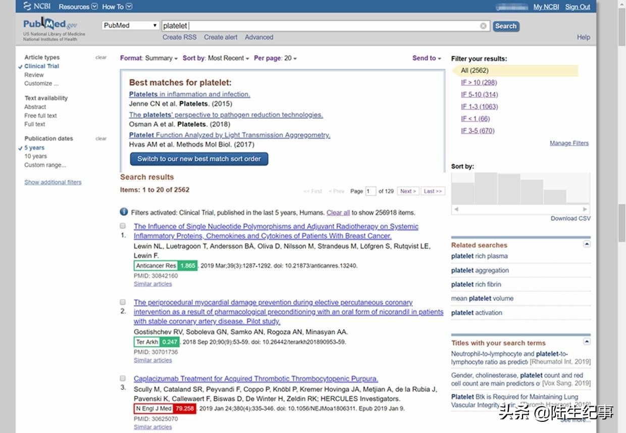Open the Resources dropdown in the NCBI bar
The height and width of the screenshot is (433, 626).
click(78, 7)
